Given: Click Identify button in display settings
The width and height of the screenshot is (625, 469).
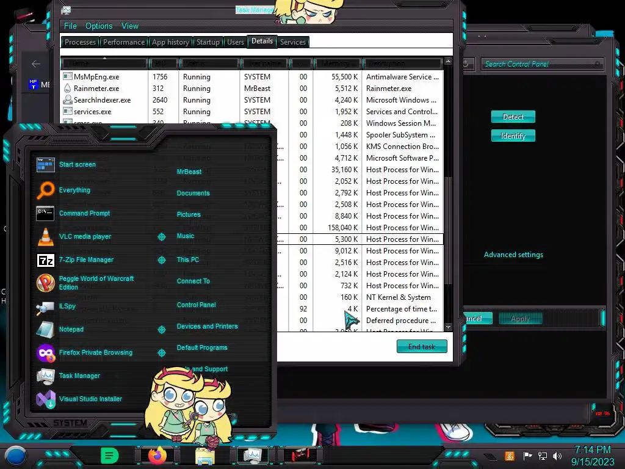Looking at the screenshot, I should 513,136.
